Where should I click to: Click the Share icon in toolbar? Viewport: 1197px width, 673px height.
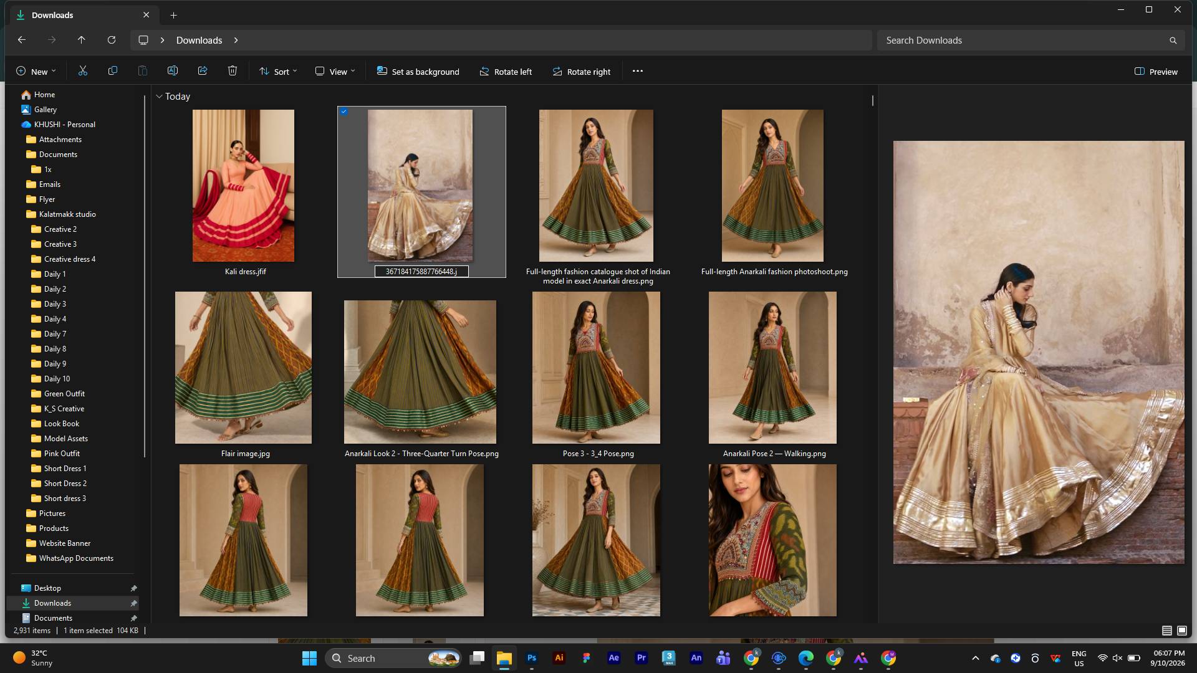coord(203,71)
